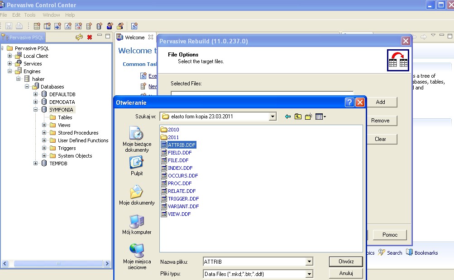
Task: Open the Szukaj w folder dropdown
Action: (x=272, y=117)
